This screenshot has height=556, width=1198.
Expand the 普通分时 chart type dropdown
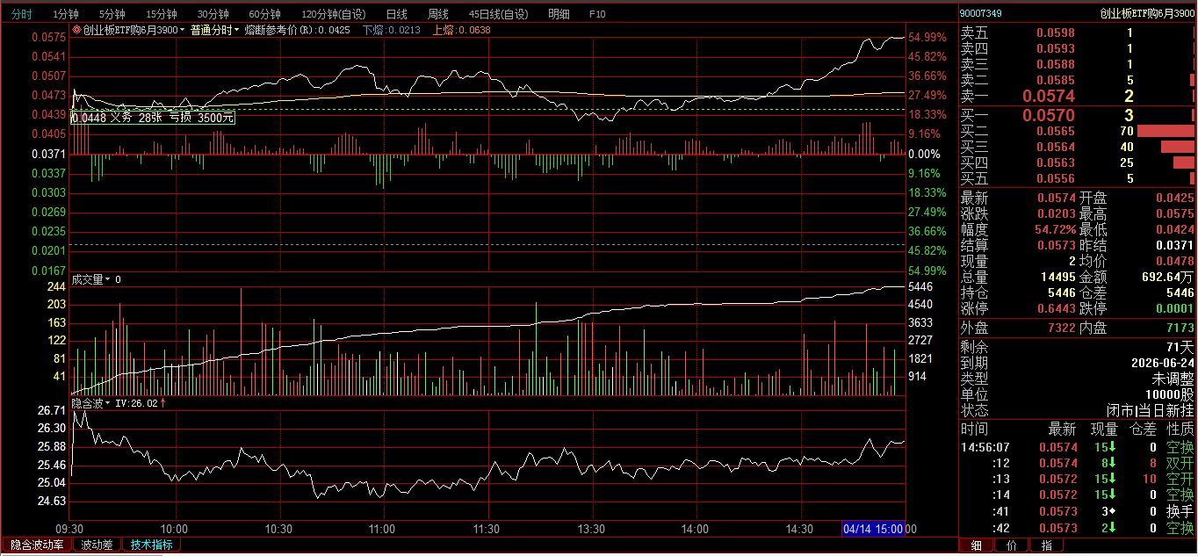pos(237,30)
